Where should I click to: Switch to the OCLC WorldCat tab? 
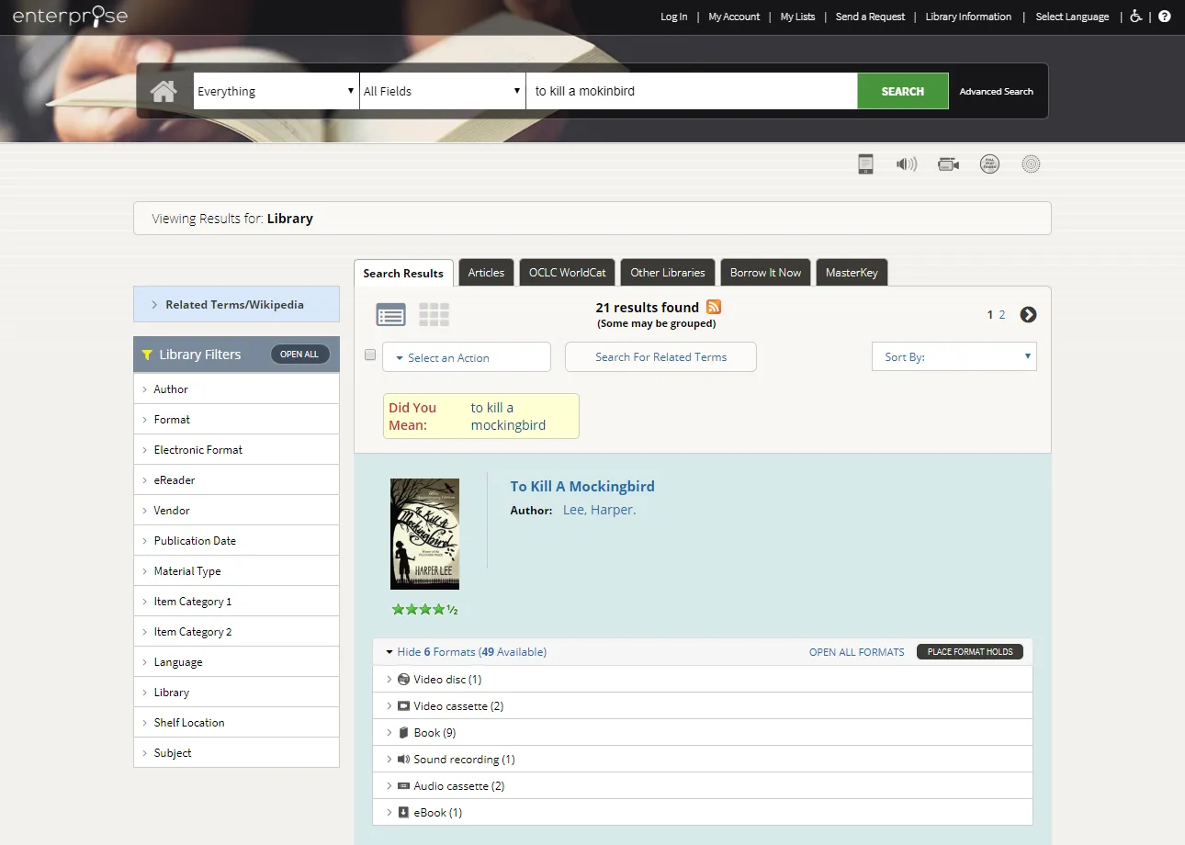tap(567, 273)
